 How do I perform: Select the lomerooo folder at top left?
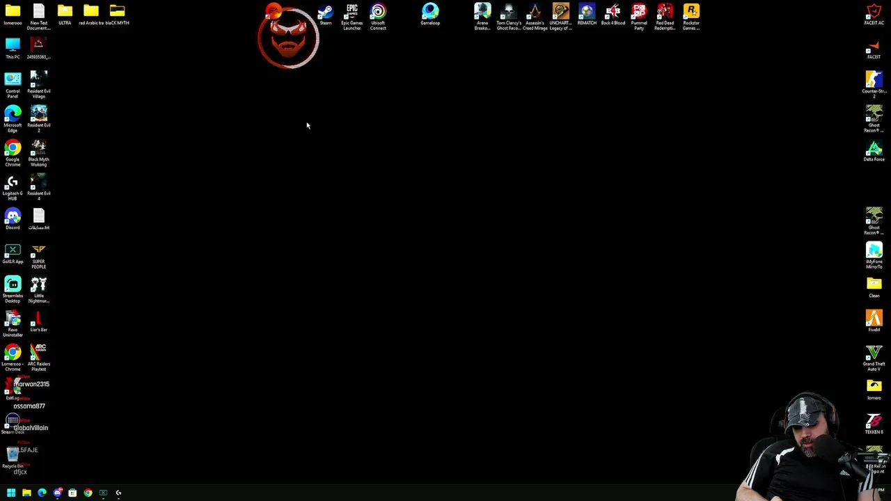pyautogui.click(x=13, y=15)
